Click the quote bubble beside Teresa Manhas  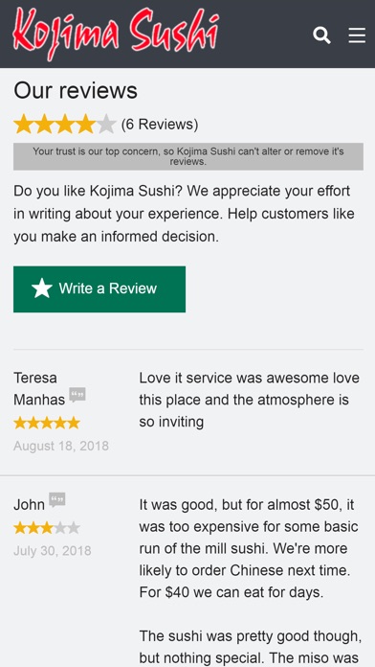coord(77,395)
